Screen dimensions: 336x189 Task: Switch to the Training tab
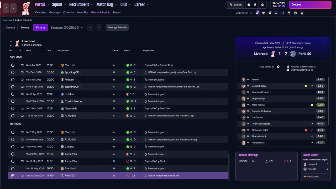coord(25,28)
